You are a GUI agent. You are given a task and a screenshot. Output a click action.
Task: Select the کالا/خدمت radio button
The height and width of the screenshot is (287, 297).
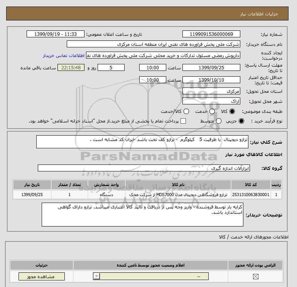pyautogui.click(x=186, y=111)
